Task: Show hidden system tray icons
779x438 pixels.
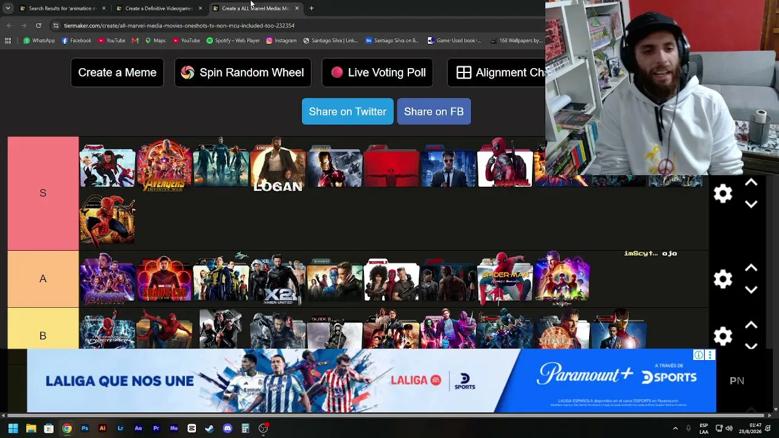Action: (675, 428)
